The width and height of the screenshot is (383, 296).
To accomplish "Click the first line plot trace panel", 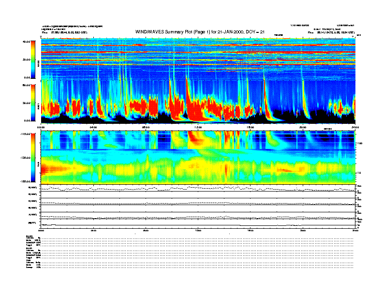I will click(x=198, y=188).
